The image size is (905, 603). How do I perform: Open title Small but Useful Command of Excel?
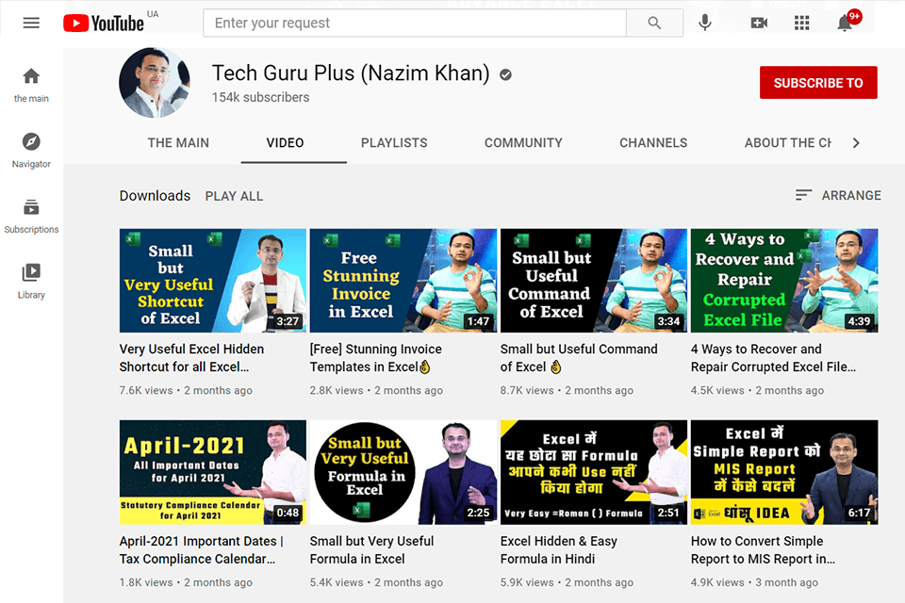(579, 358)
